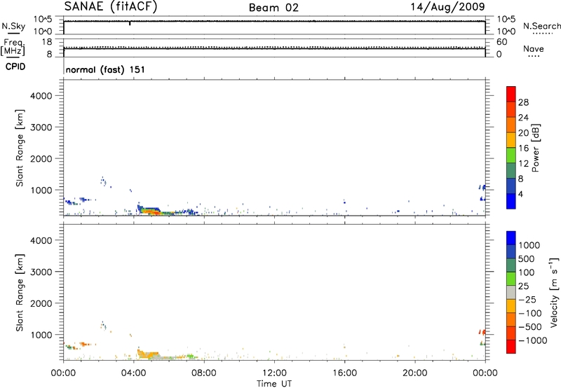This screenshot has width=561, height=388.
Task: Select the "N.Sky" legend label
Action: click(x=13, y=26)
